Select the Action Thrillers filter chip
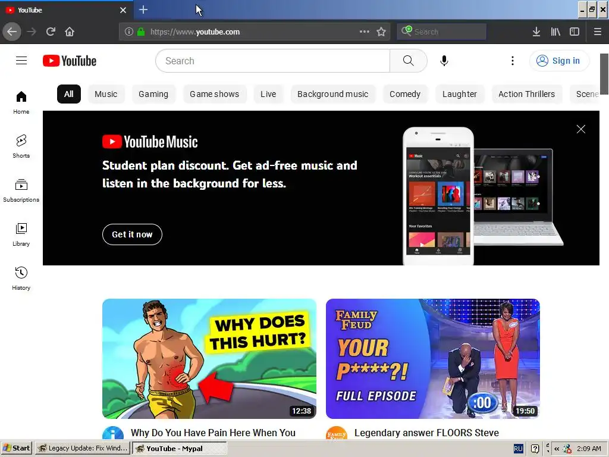This screenshot has height=457, width=609. coord(527,94)
